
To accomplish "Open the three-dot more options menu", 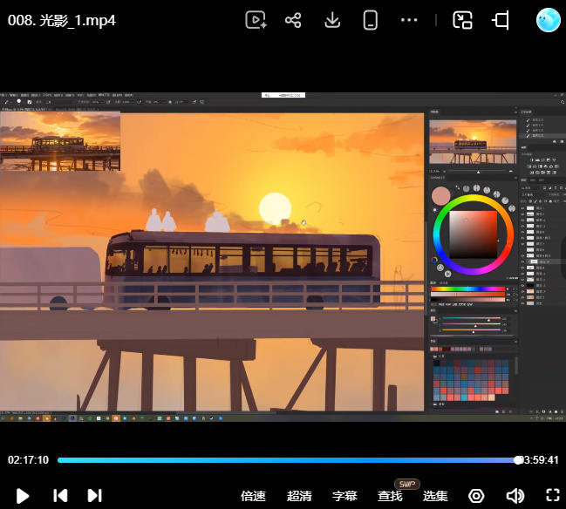I will tap(409, 20).
